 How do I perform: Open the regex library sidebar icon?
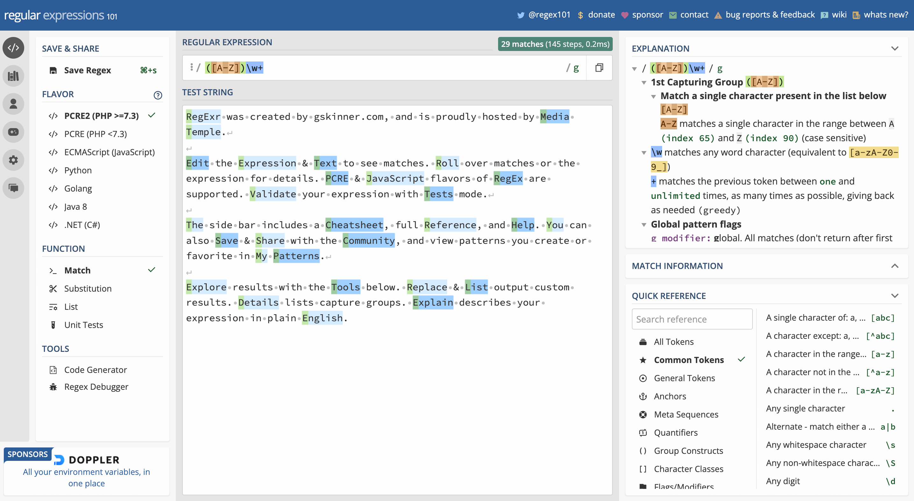tap(13, 76)
